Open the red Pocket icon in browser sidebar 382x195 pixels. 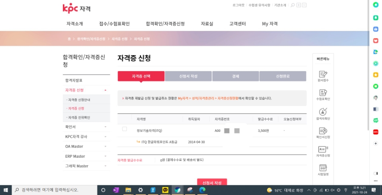click(x=376, y=40)
